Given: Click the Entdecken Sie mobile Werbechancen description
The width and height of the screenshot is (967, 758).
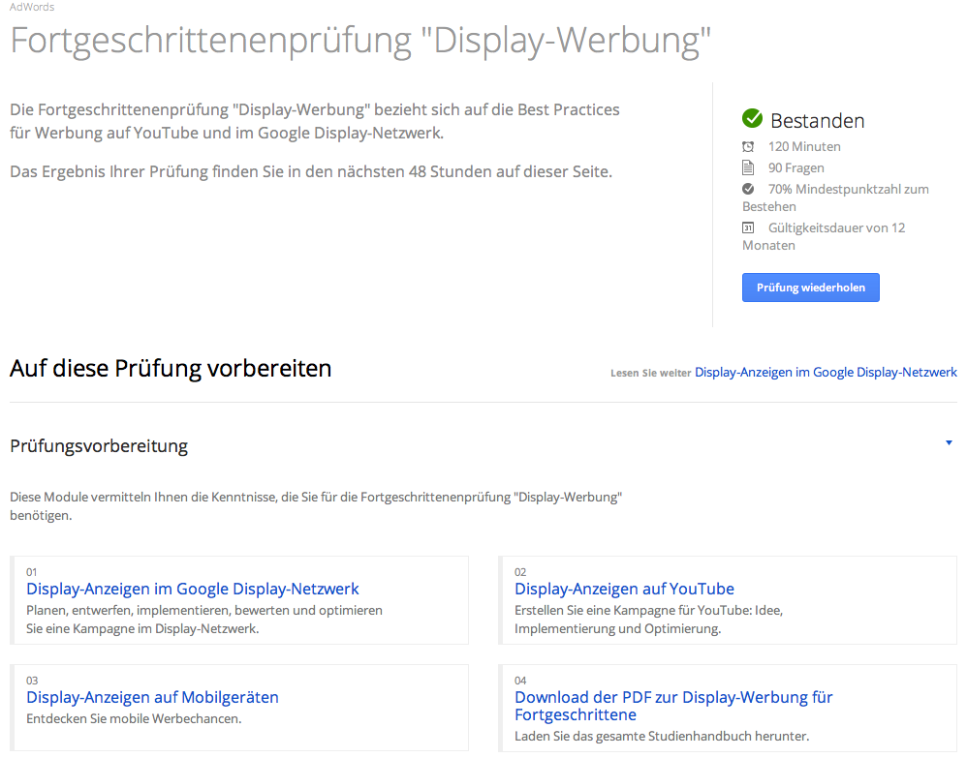Looking at the screenshot, I should pyautogui.click(x=134, y=718).
